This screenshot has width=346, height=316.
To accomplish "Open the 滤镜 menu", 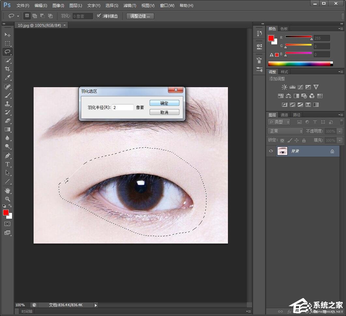I will tap(129, 5).
